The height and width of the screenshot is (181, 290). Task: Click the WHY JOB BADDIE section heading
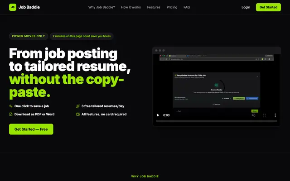click(x=145, y=176)
